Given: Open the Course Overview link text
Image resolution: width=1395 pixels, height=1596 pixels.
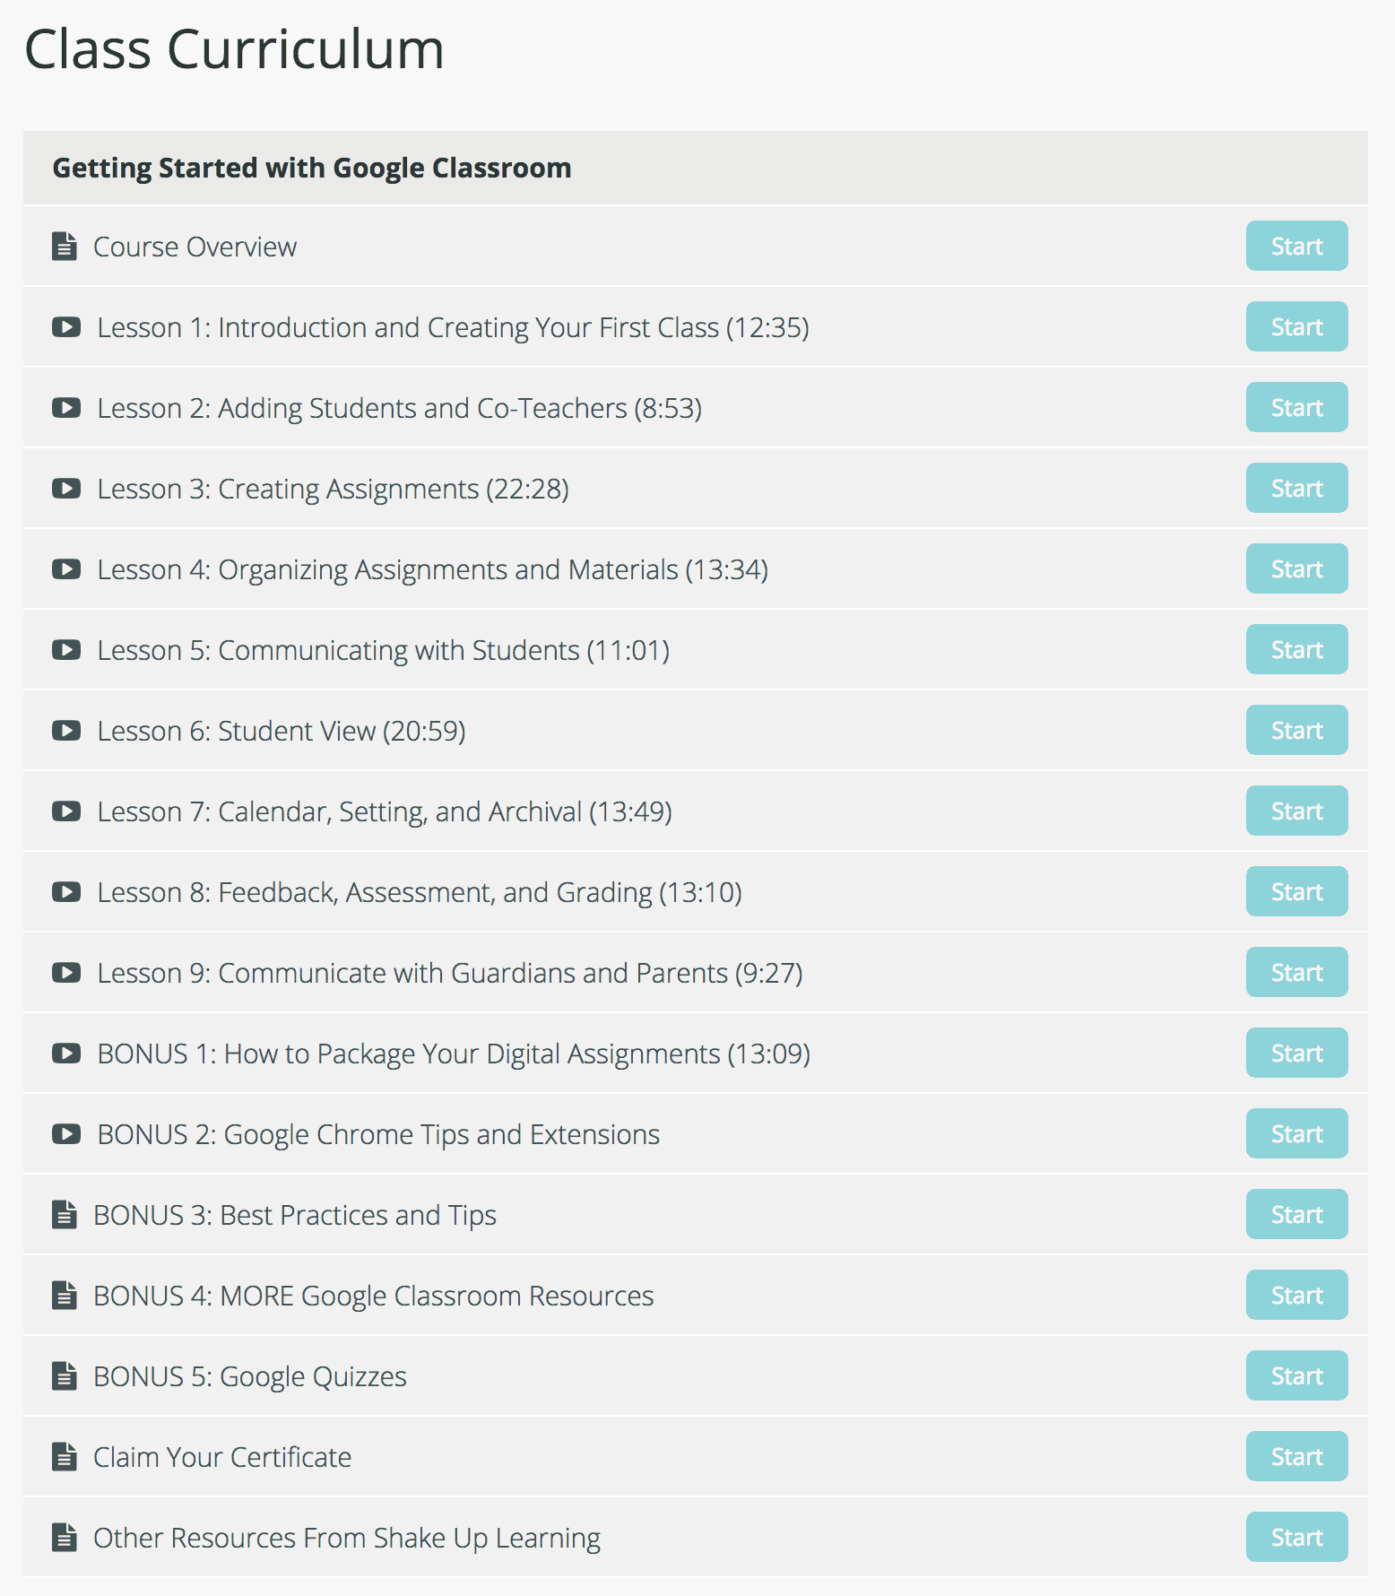Looking at the screenshot, I should [195, 247].
